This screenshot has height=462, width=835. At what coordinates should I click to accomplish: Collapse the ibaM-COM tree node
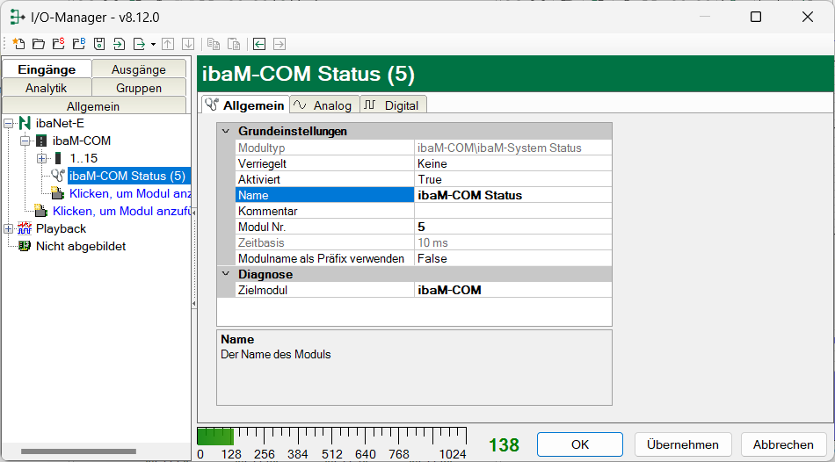[25, 141]
